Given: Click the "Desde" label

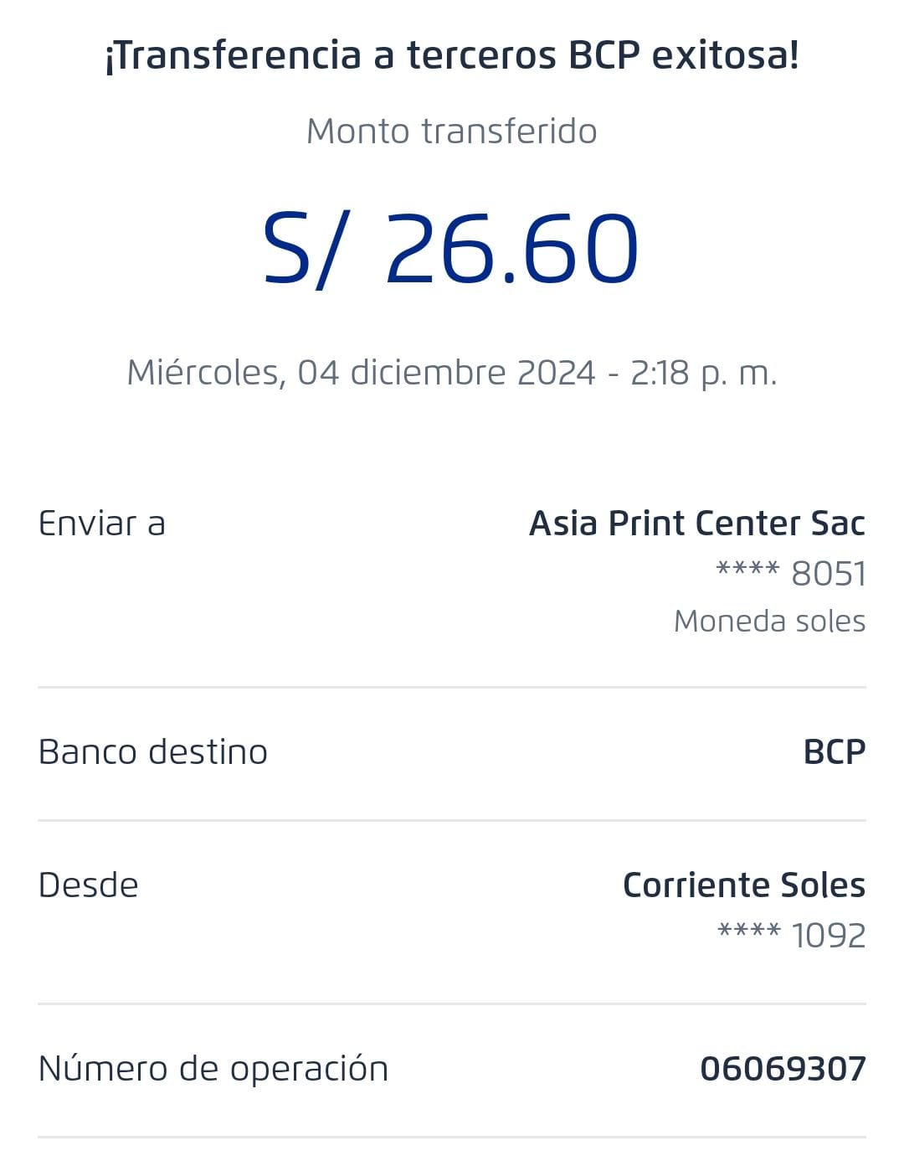Looking at the screenshot, I should click(89, 885).
